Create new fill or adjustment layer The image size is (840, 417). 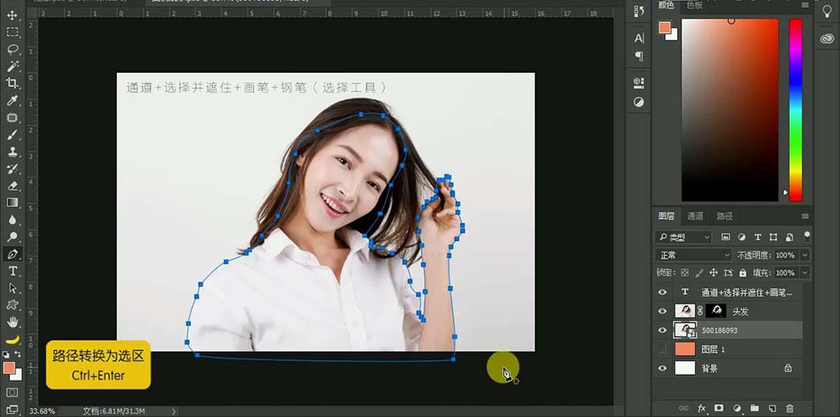pyautogui.click(x=736, y=409)
